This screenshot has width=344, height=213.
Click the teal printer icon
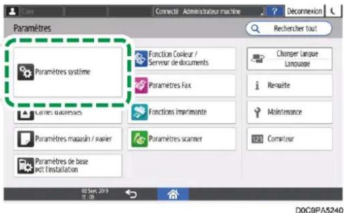coord(139,112)
